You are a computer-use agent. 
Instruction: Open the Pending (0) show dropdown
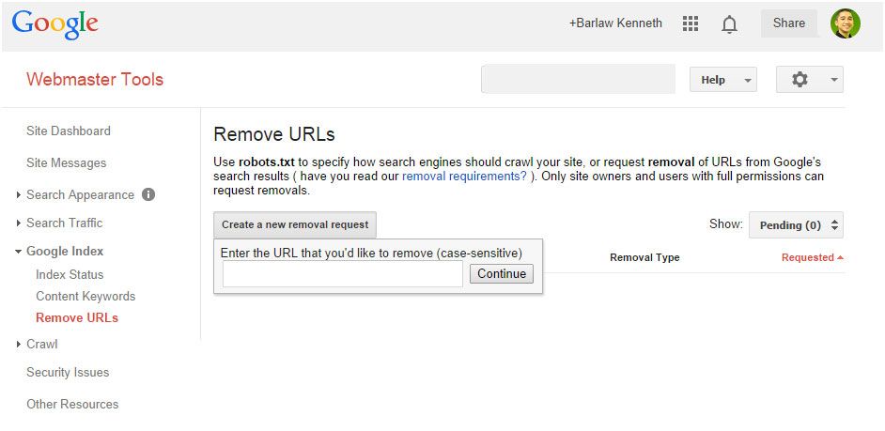[x=796, y=225]
